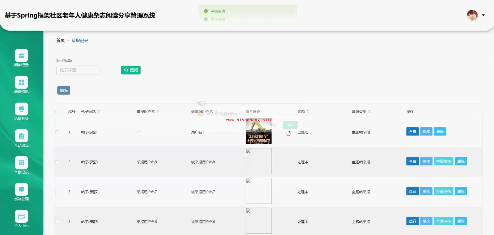Screen dimensions: 494x235
Task: Expand the user profile dropdown arrow
Action: [483, 15]
